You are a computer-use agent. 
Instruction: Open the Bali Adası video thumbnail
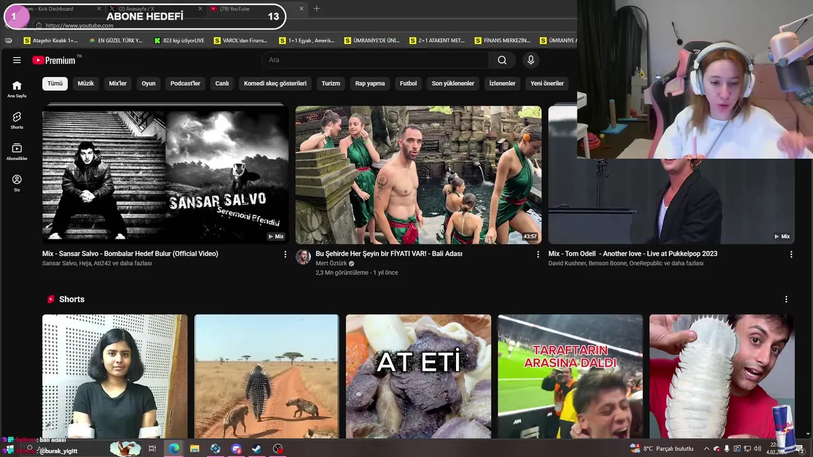(x=419, y=175)
